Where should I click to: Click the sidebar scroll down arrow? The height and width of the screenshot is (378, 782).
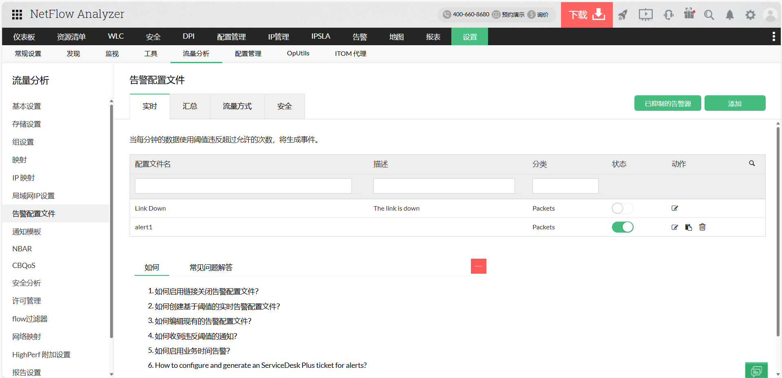tap(111, 374)
